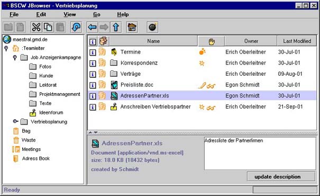
Task: Click into the description text field
Action: [260, 154]
